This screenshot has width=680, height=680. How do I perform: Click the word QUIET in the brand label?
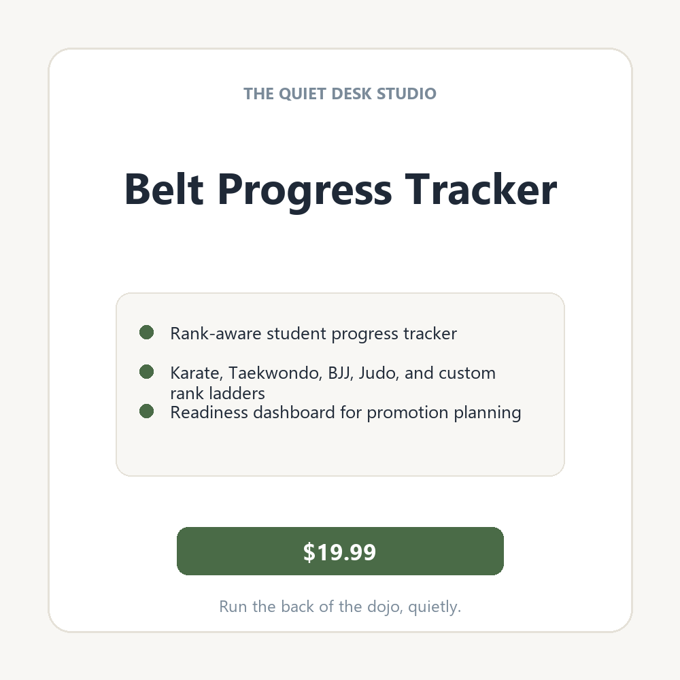point(303,94)
